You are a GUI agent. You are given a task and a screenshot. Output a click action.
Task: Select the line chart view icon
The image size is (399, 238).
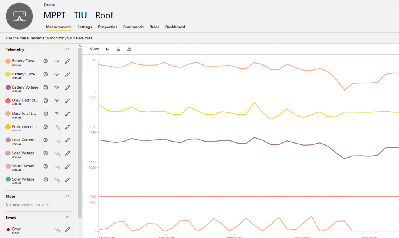point(108,49)
